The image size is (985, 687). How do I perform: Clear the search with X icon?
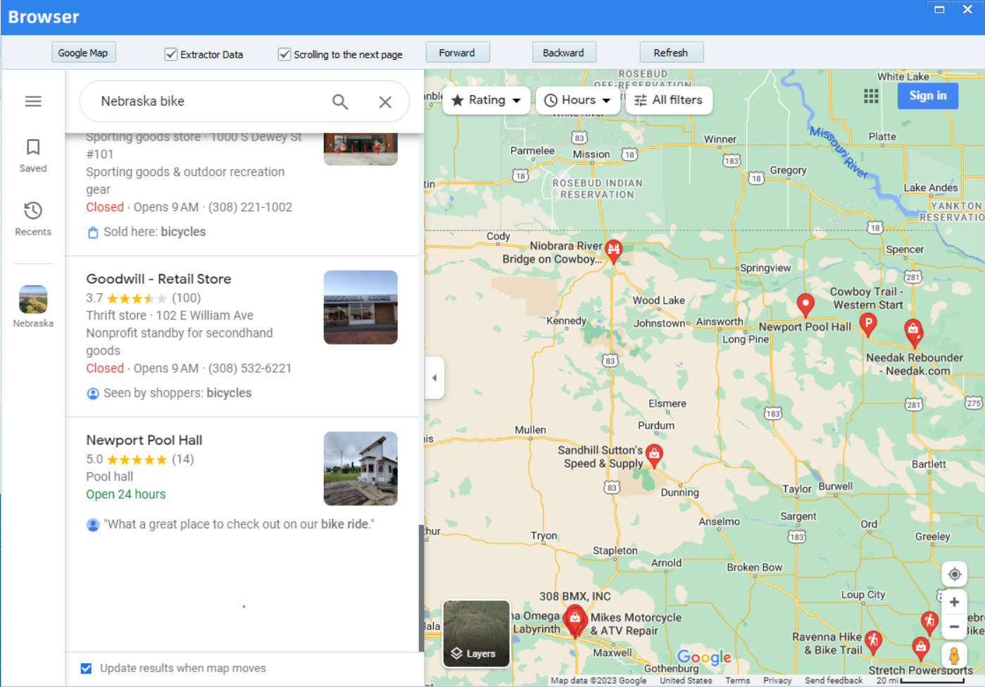385,101
